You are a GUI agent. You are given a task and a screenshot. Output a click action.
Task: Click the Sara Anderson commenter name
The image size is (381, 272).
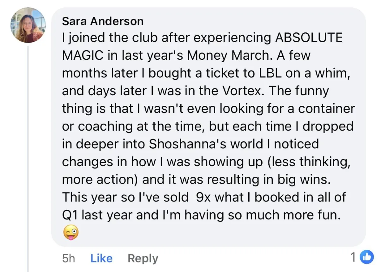coord(103,21)
